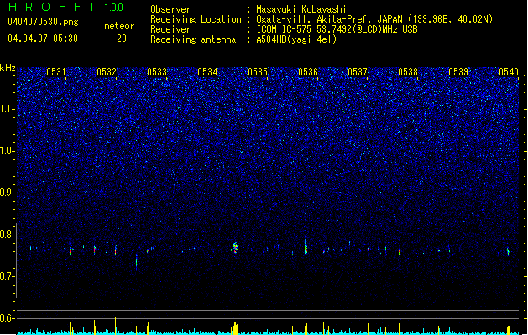
Task: Click the low-frequency echo streak before 0533
Action: coord(136,261)
